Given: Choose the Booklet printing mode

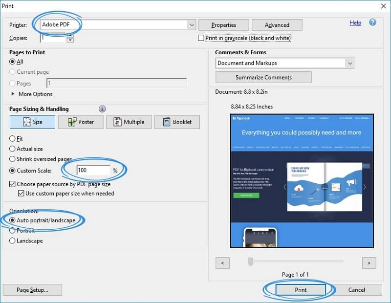Looking at the screenshot, I should pos(176,122).
